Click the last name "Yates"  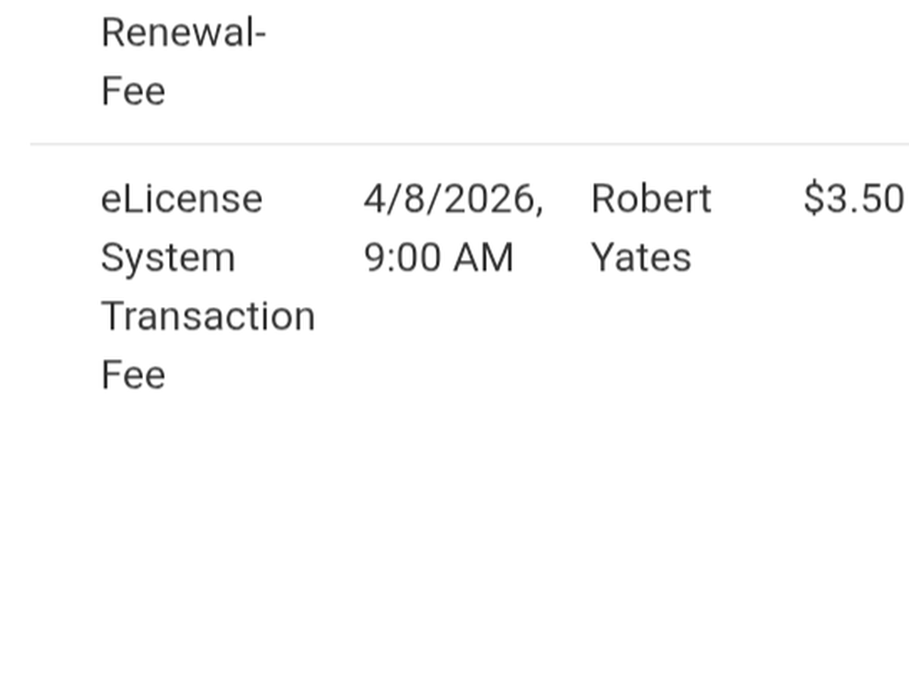pos(641,258)
